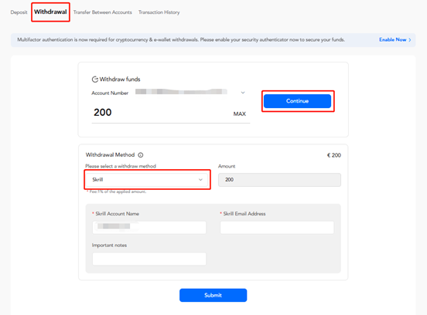Viewport: 427px width, 315px height.
Task: Click the Submit button
Action: pos(213,295)
